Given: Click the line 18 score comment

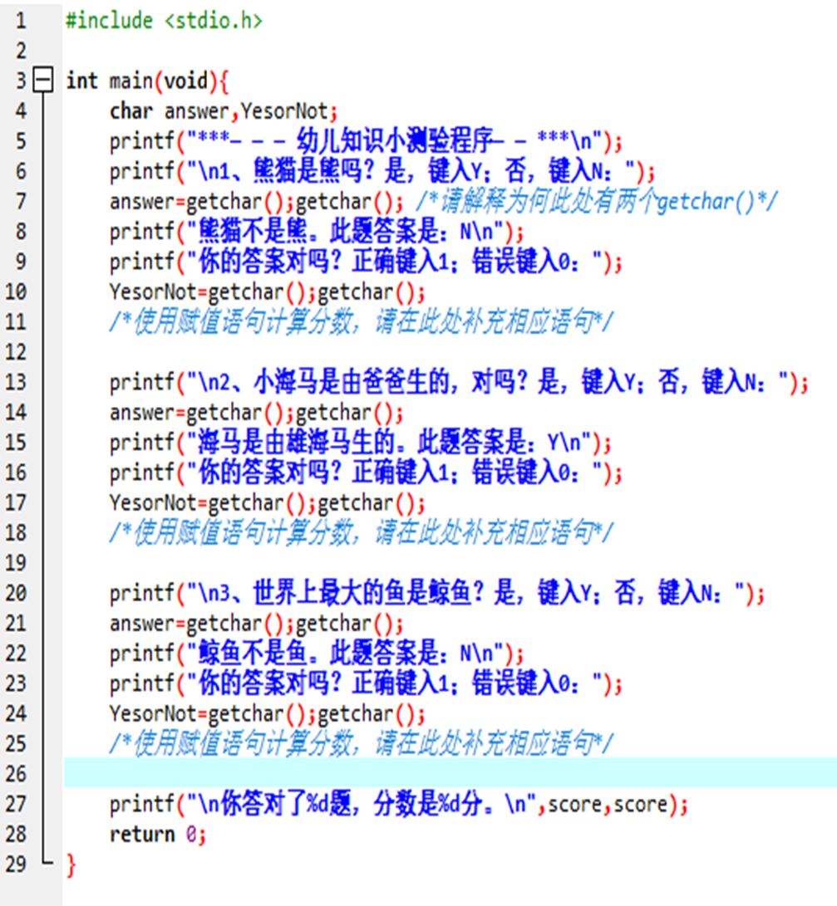Looking at the screenshot, I should 360,532.
